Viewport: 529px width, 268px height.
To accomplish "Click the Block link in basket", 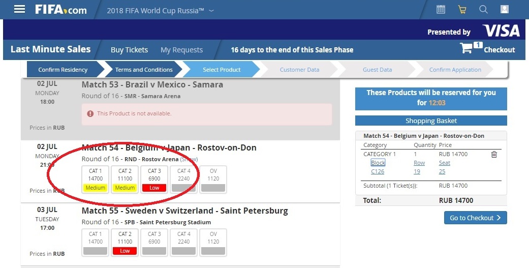I will click(x=378, y=163).
